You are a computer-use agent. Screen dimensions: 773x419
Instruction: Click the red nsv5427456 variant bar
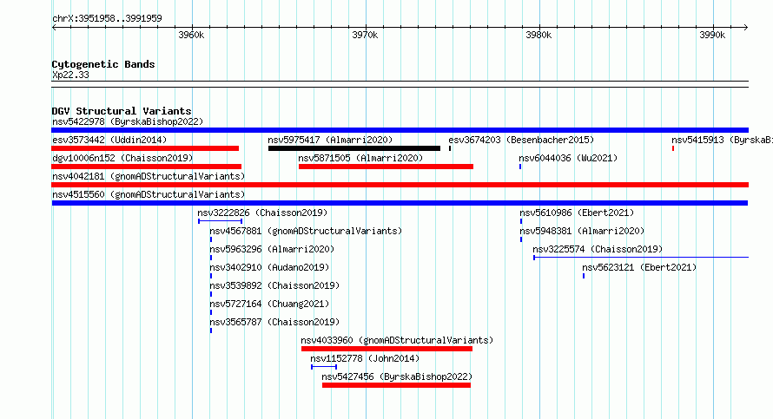pyautogui.click(x=396, y=385)
